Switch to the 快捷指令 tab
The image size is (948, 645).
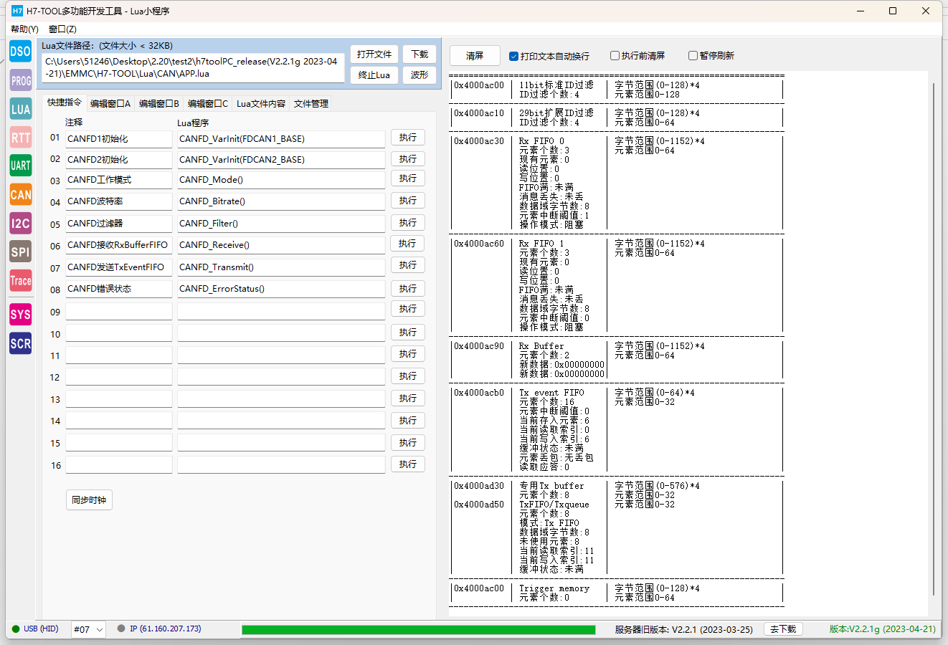65,102
